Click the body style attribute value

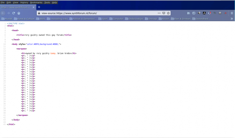tap(43, 44)
